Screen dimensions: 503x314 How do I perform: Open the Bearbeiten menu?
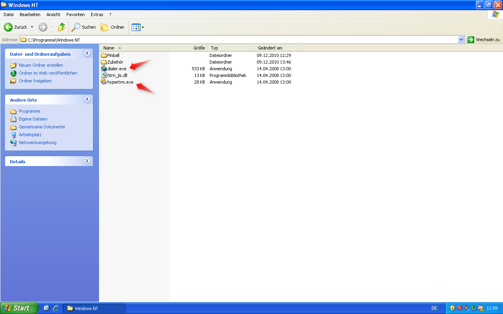click(30, 14)
